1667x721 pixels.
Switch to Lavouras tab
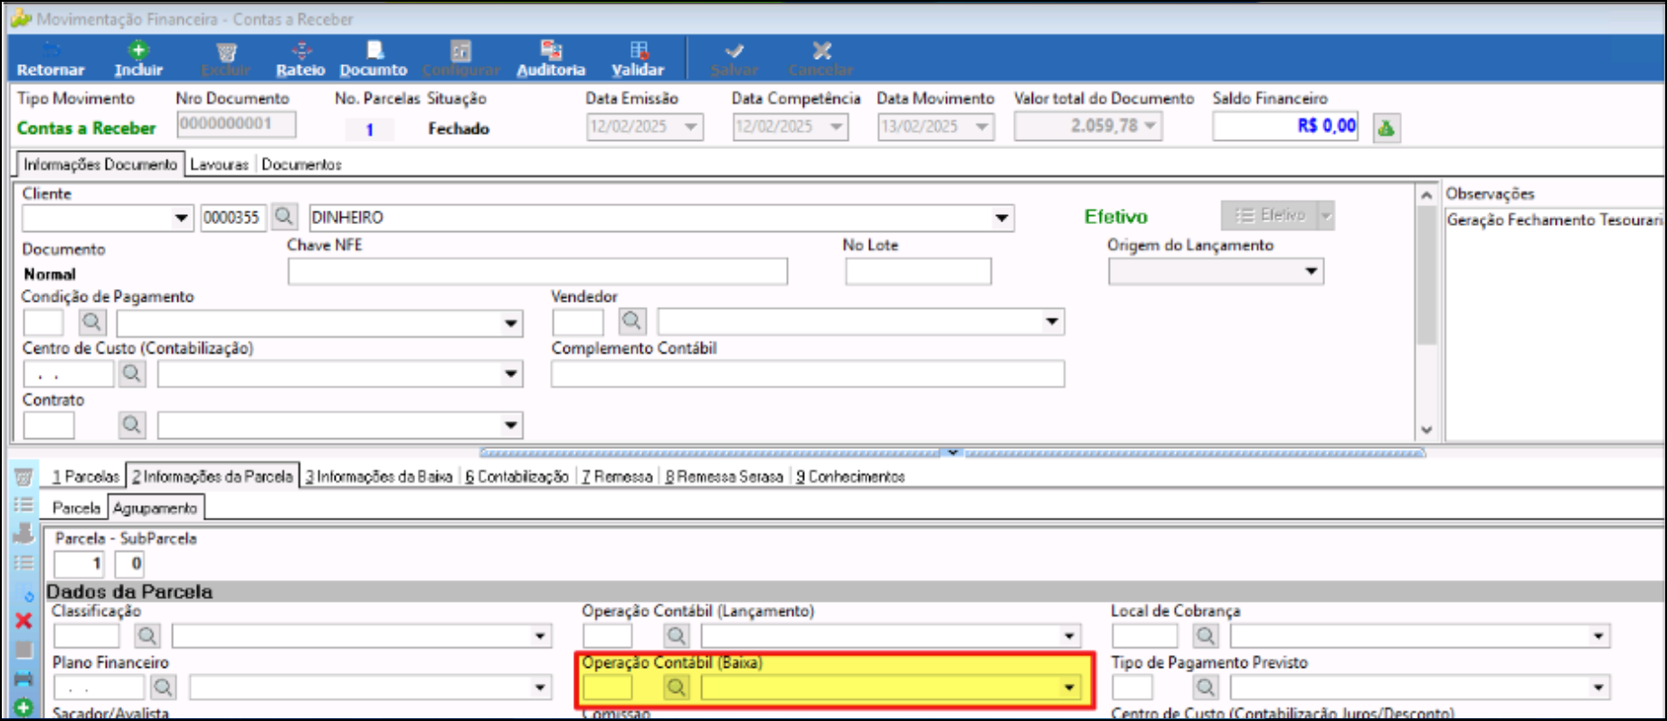tap(219, 164)
